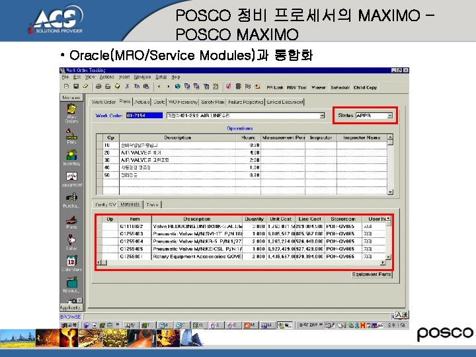Click the Print toolbar icon

[98, 87]
